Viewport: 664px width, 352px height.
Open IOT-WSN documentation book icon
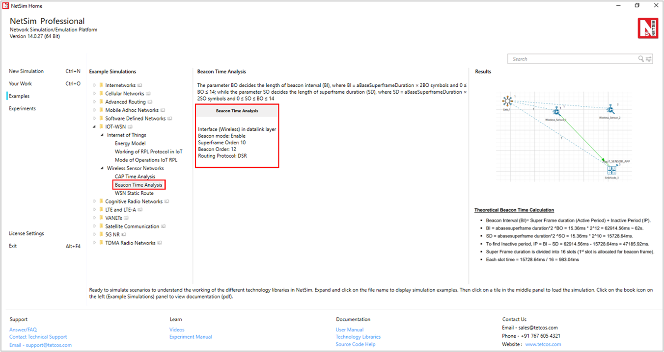[x=130, y=127]
